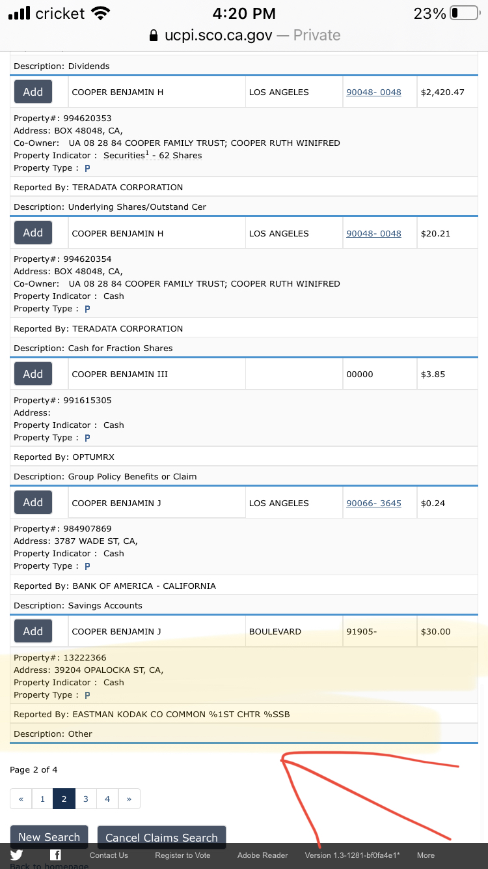Tap Address: 3787 WADE ST, CA
The image size is (488, 869).
point(75,541)
